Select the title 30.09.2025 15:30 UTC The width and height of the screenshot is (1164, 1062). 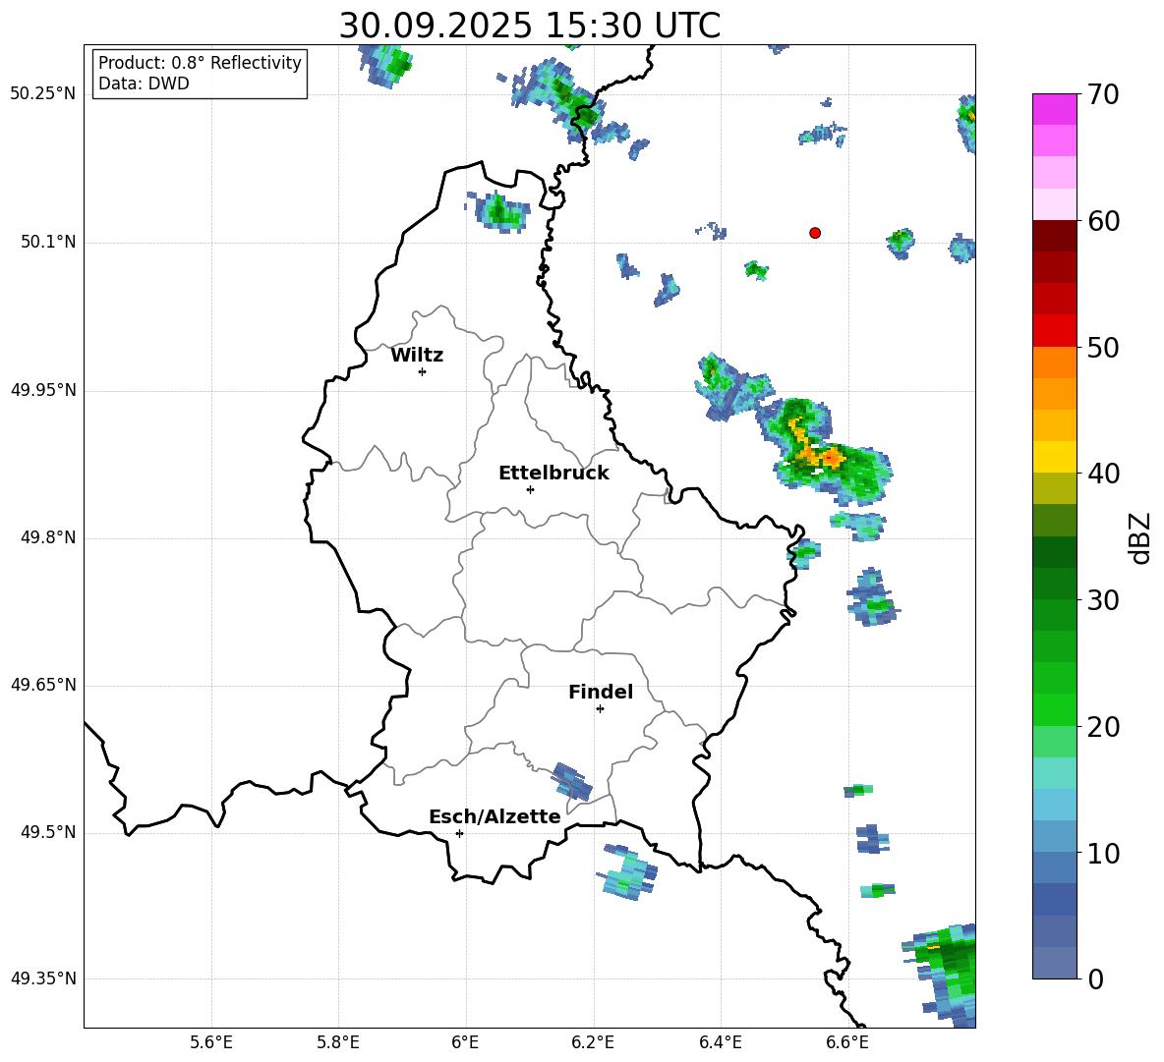[529, 26]
